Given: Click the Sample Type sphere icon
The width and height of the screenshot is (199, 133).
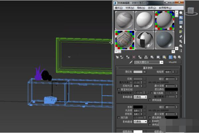Looking at the screenshot, I should pyautogui.click(x=181, y=13).
